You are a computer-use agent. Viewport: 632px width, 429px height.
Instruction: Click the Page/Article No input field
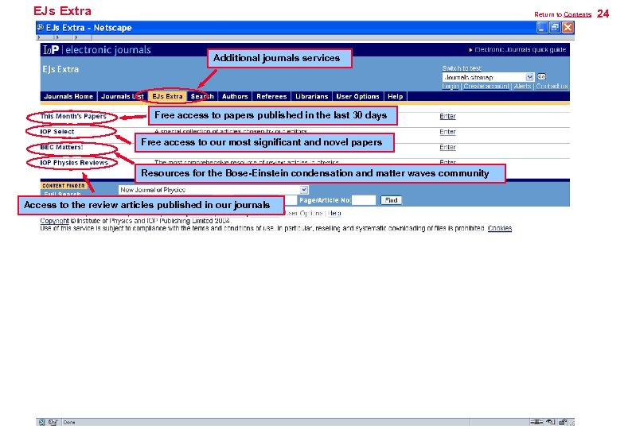click(x=364, y=200)
